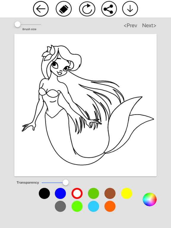Go to previous picture with <Prev
The image size is (171, 228).
(130, 26)
